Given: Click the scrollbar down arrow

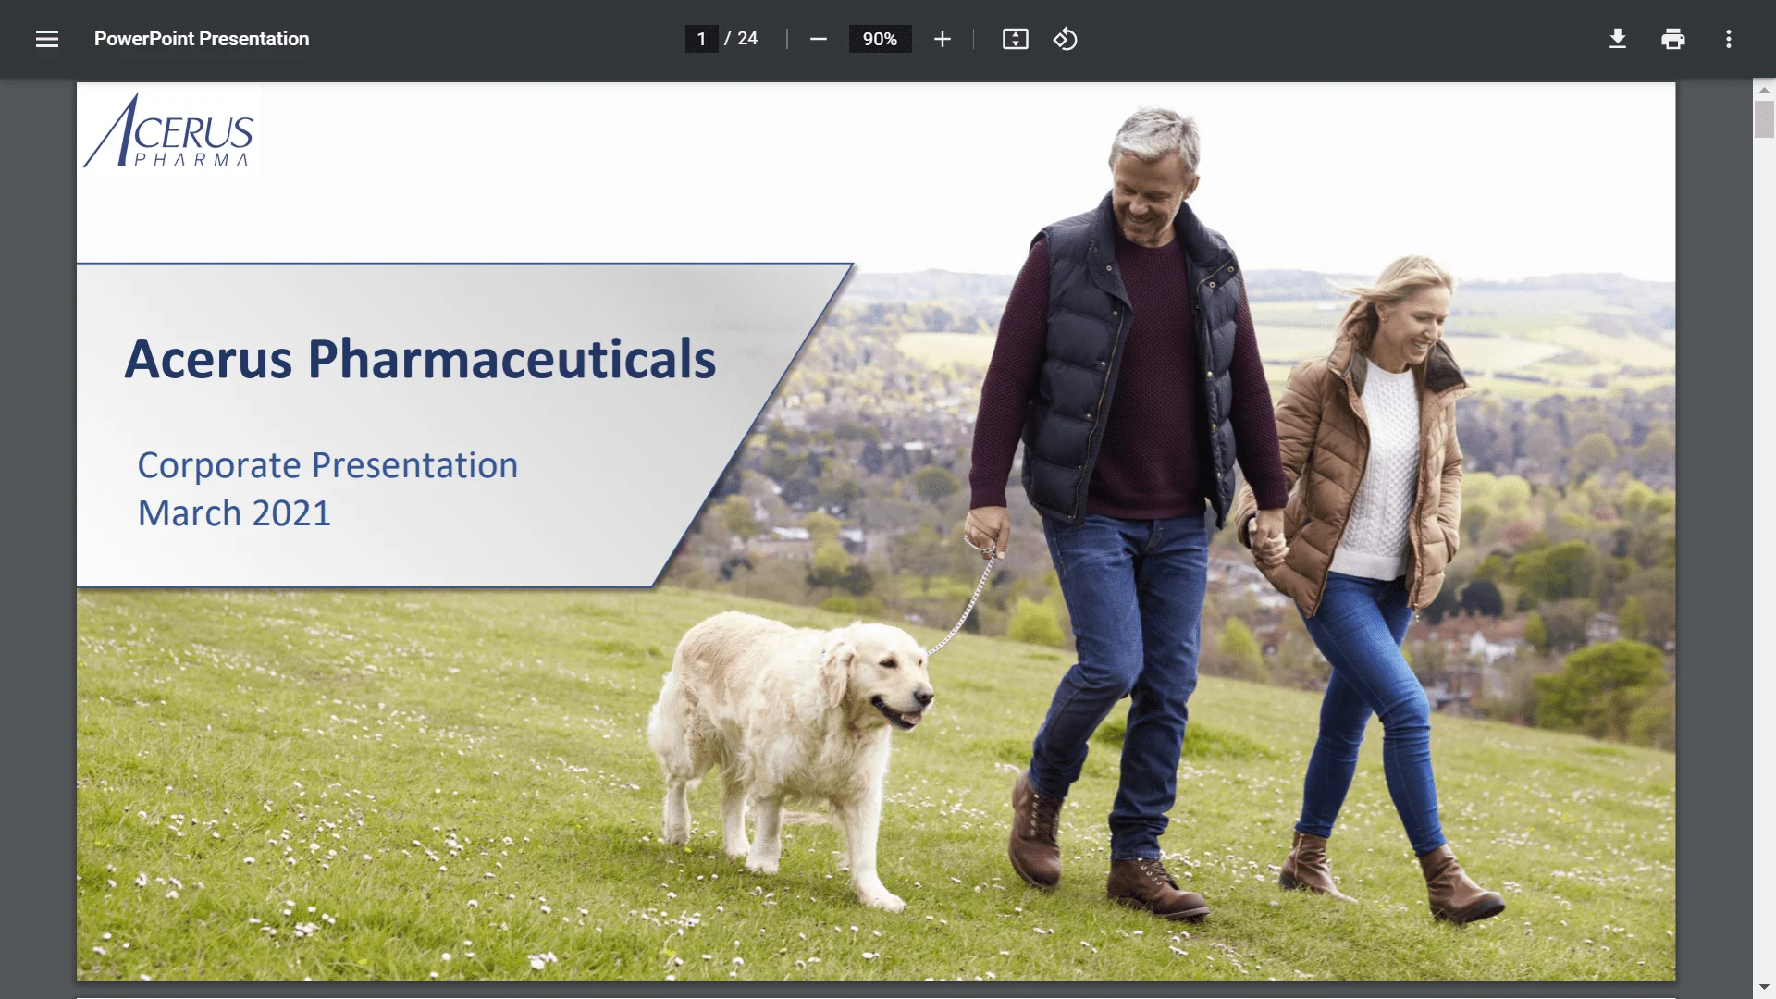Looking at the screenshot, I should pos(1764,987).
